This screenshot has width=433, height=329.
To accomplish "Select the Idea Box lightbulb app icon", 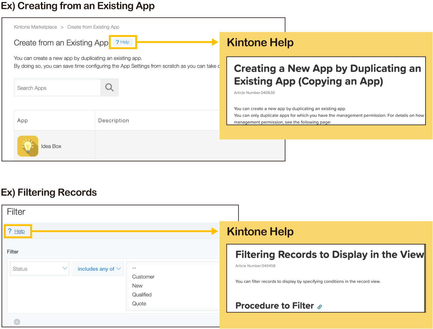I will point(28,146).
